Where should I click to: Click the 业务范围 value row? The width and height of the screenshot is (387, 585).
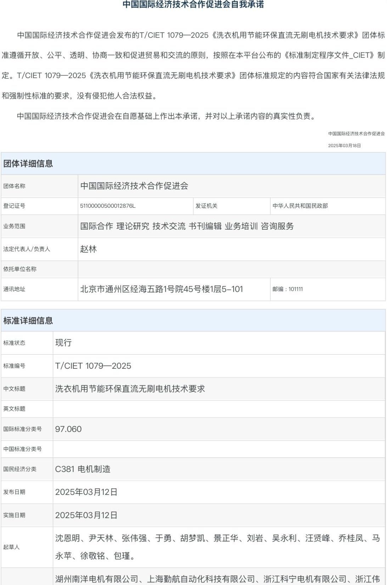187,226
